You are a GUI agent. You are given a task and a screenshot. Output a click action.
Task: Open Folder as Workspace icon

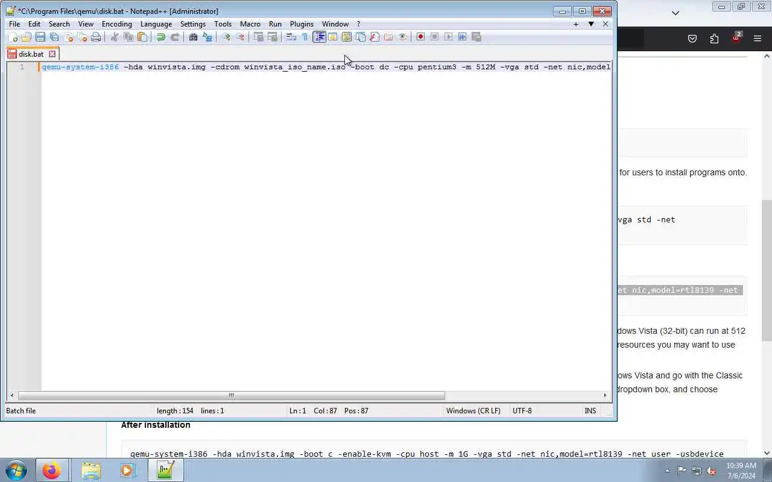pyautogui.click(x=388, y=37)
